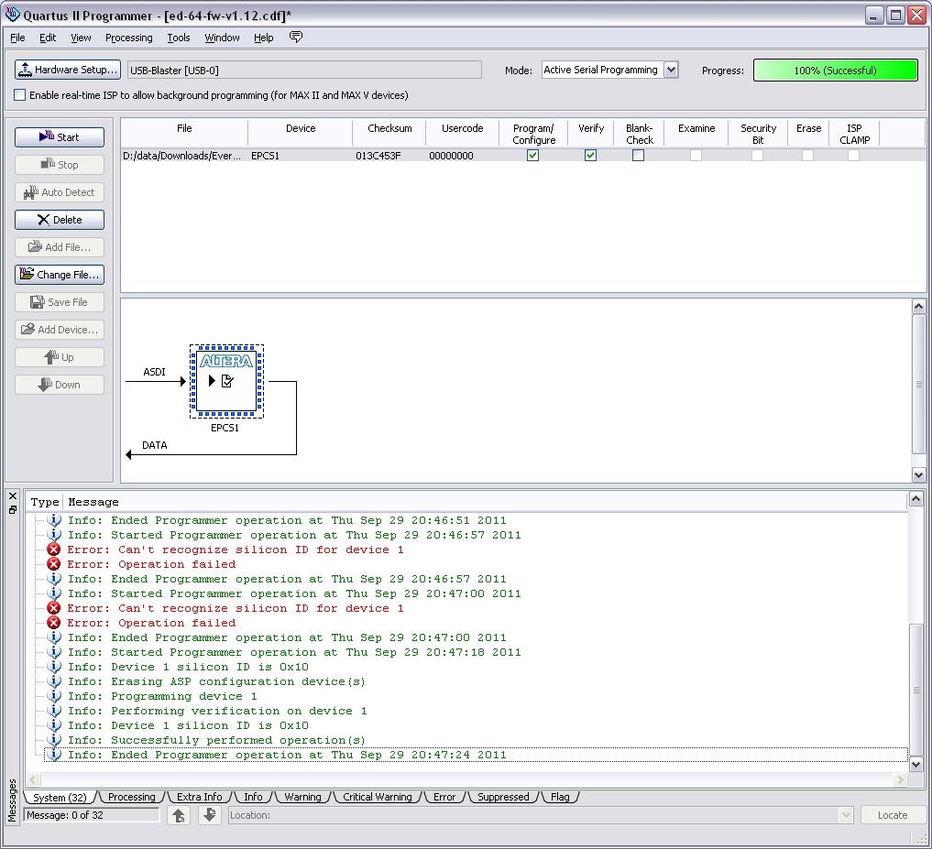Screen dimensions: 932x849
Task: Close the Messages panel with the X icon
Action: click(13, 495)
